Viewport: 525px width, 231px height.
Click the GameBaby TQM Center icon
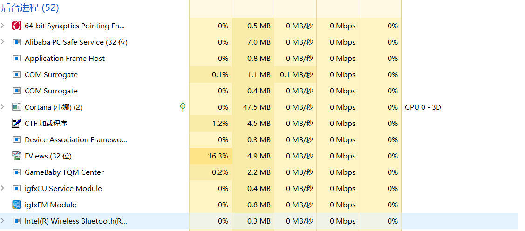(x=17, y=172)
